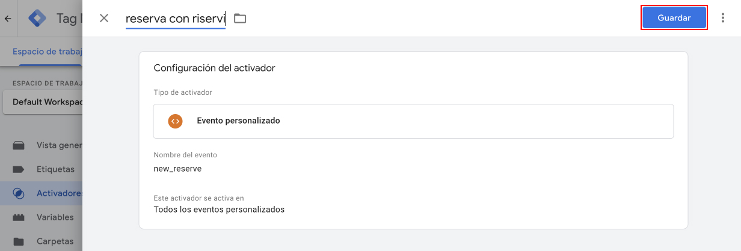Click the back arrow icon
The width and height of the screenshot is (741, 251).
[8, 19]
